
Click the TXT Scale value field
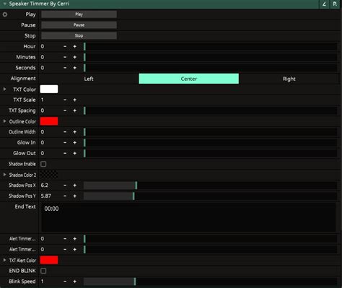[x=50, y=100]
